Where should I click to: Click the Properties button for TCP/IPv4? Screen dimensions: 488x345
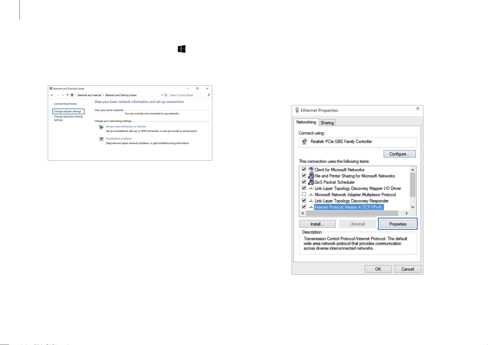tap(398, 224)
